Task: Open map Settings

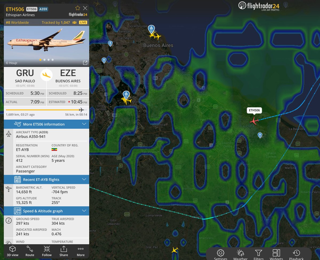Action: 220,255
